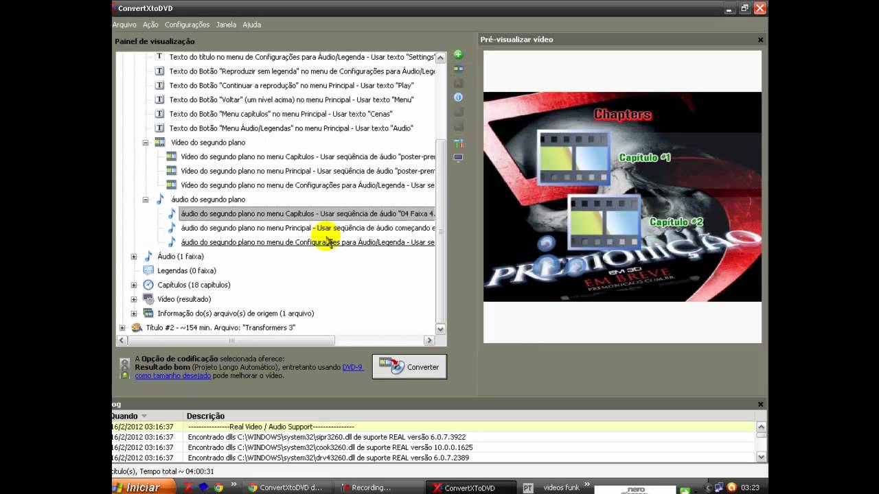This screenshot has width=879, height=494.
Task: Click taskbar clock showing 03:23
Action: click(750, 488)
